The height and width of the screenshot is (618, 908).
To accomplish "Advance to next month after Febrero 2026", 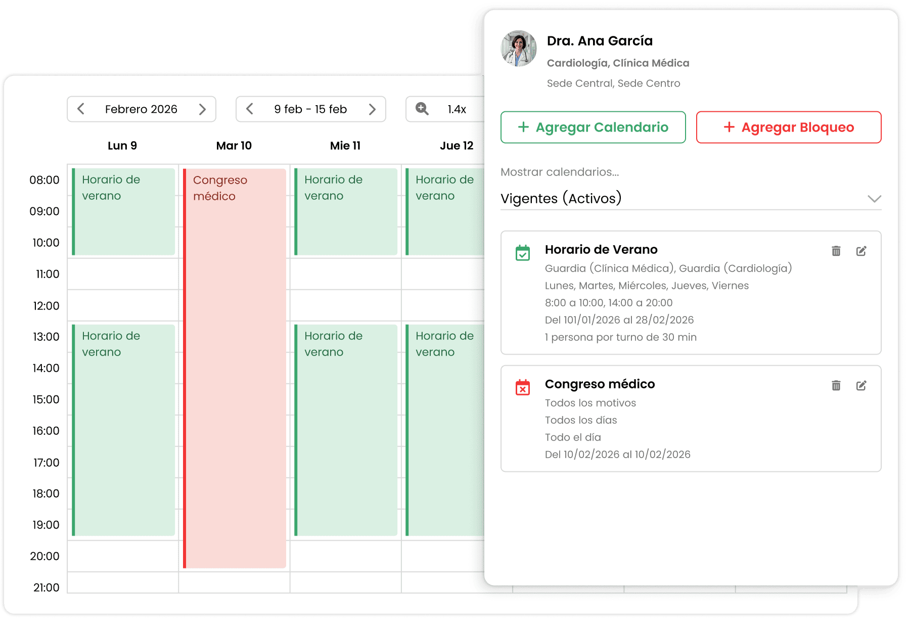I will [202, 109].
